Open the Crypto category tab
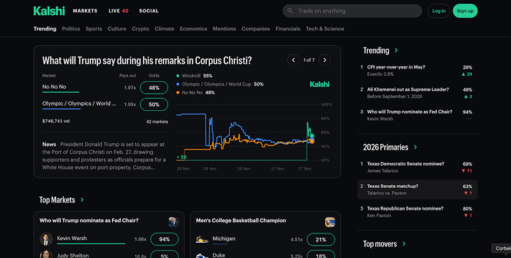The width and height of the screenshot is (511, 258). tap(140, 29)
